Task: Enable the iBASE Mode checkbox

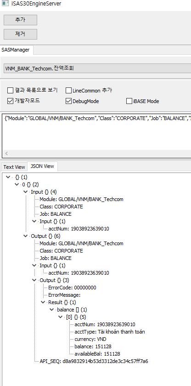Action: 129,101
